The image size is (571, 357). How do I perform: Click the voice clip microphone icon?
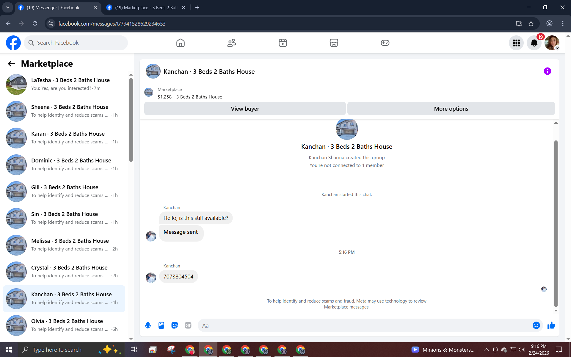[148, 325]
